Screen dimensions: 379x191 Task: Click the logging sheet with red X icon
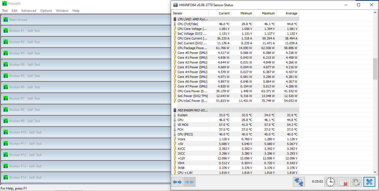[343, 182]
